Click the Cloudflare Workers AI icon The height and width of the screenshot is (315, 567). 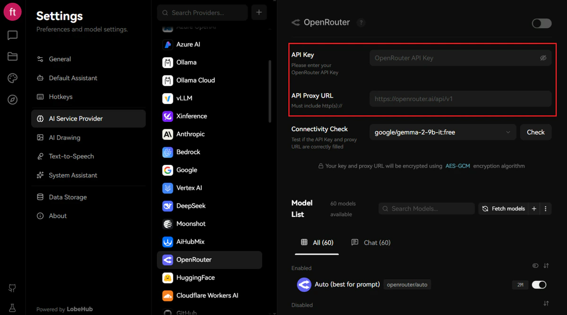tap(168, 296)
